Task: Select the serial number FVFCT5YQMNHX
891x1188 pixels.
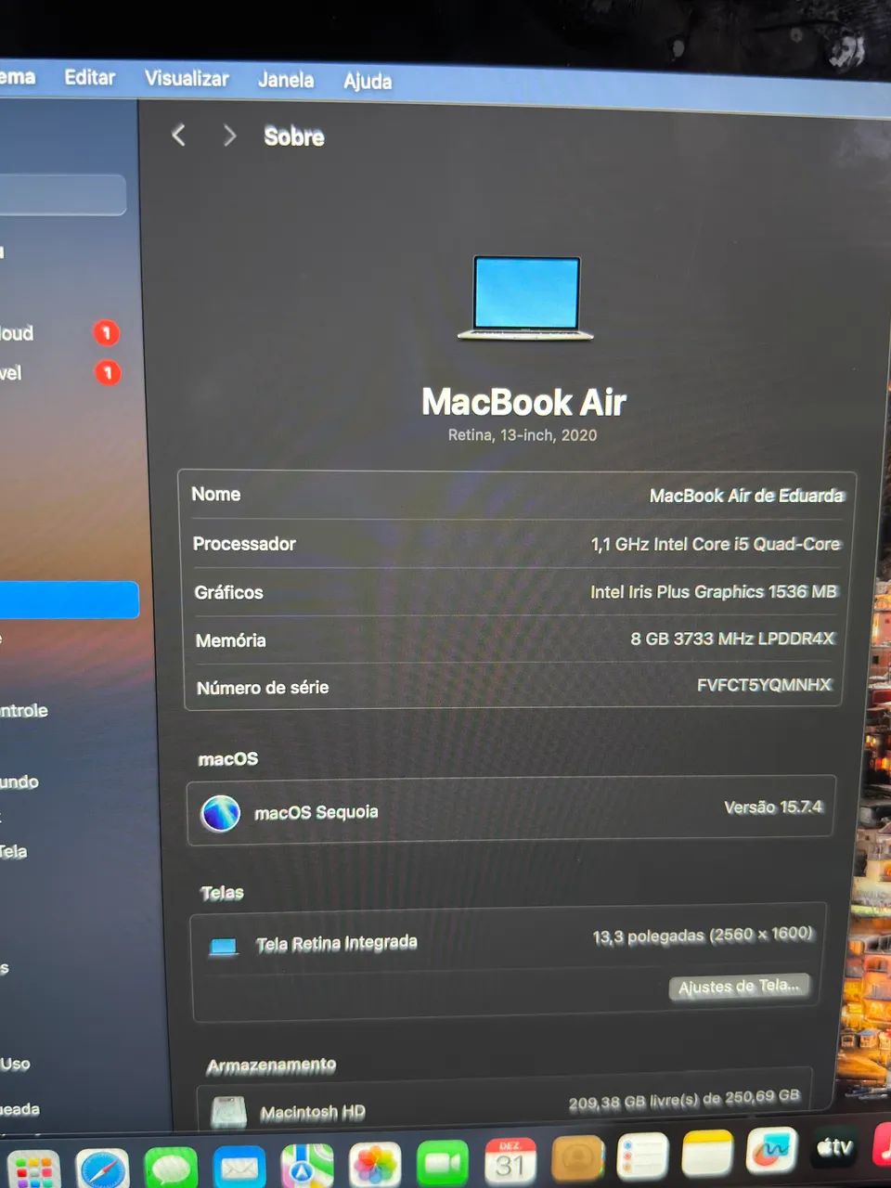Action: pos(764,685)
